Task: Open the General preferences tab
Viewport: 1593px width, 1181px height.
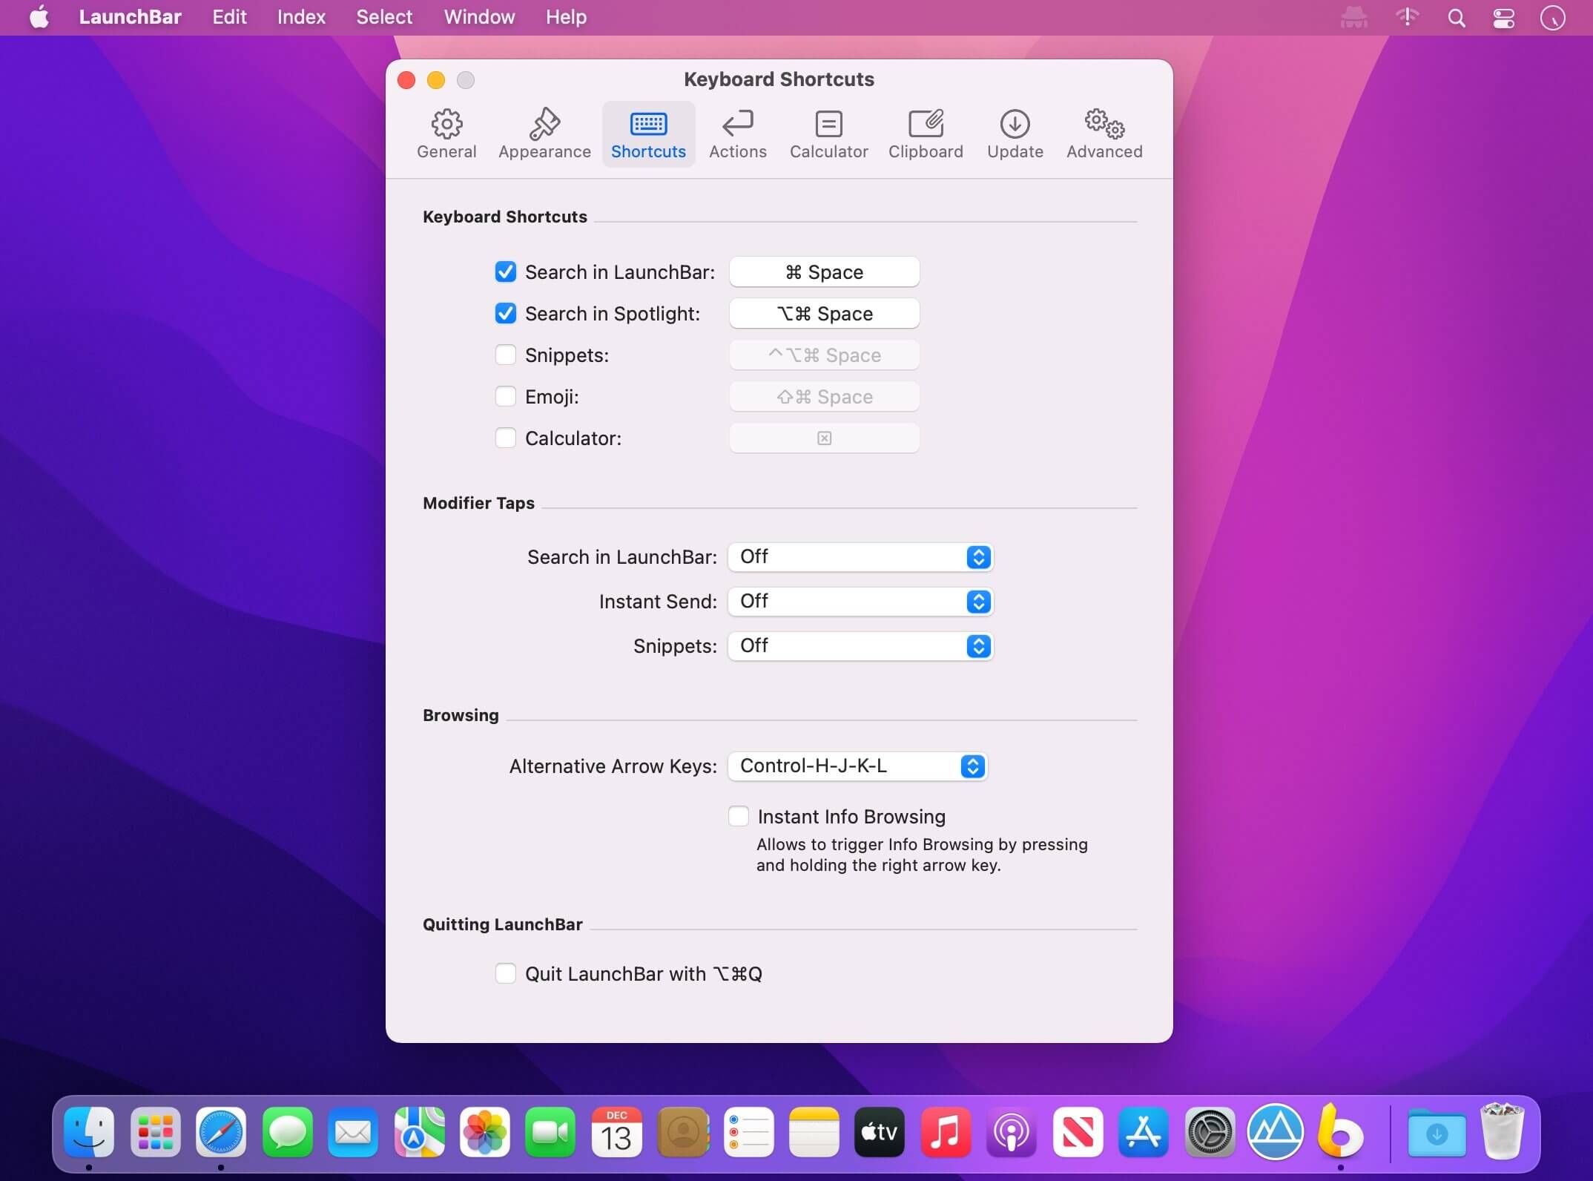Action: [446, 134]
